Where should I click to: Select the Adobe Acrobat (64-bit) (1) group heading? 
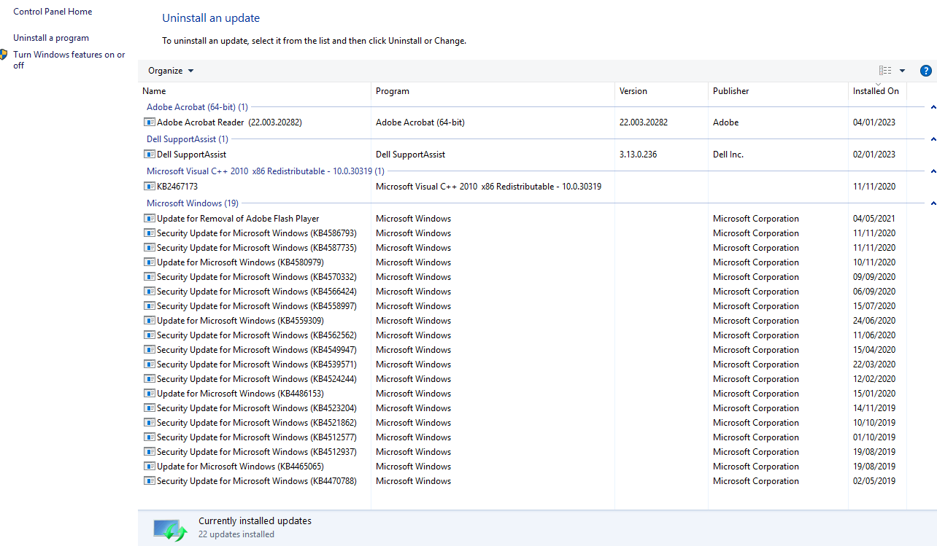(198, 107)
